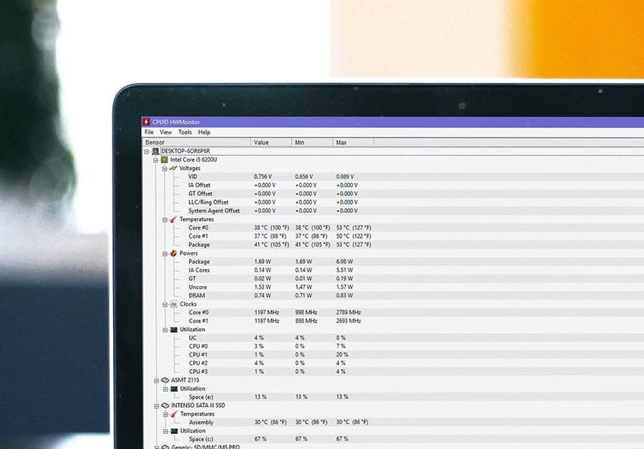The width and height of the screenshot is (644, 449).
Task: Open the File menu
Action: point(149,132)
